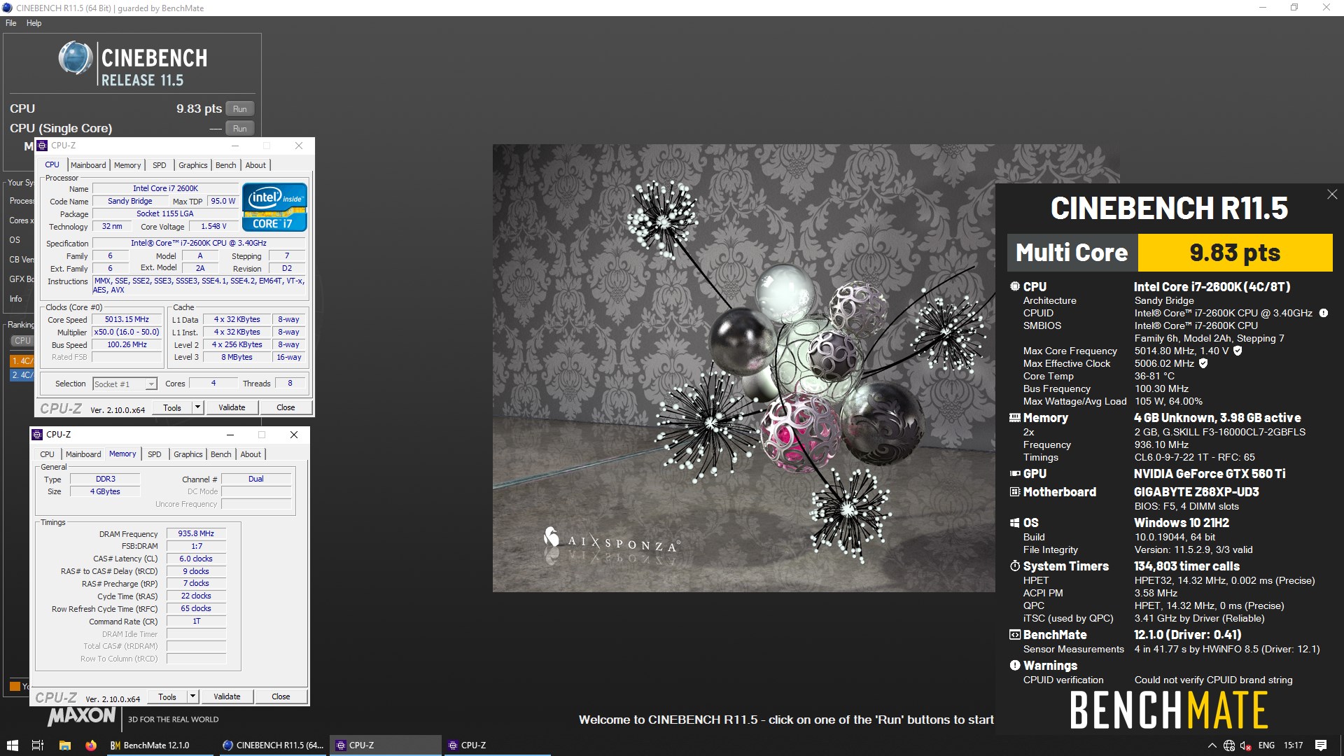The image size is (1344, 756).
Task: Click CPU-Z icon in upper window titlebar
Action: (x=42, y=146)
